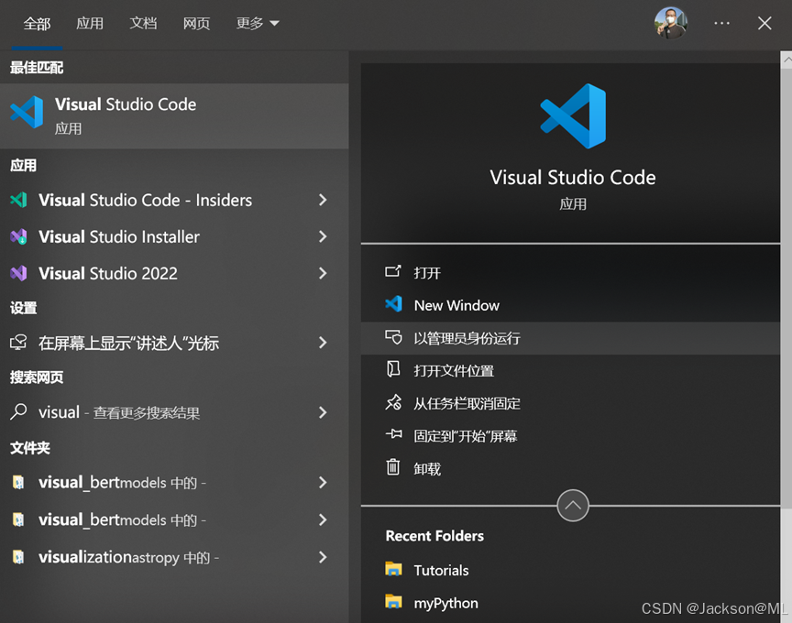
Task: Collapse the action list with the circular chevron
Action: (x=573, y=506)
